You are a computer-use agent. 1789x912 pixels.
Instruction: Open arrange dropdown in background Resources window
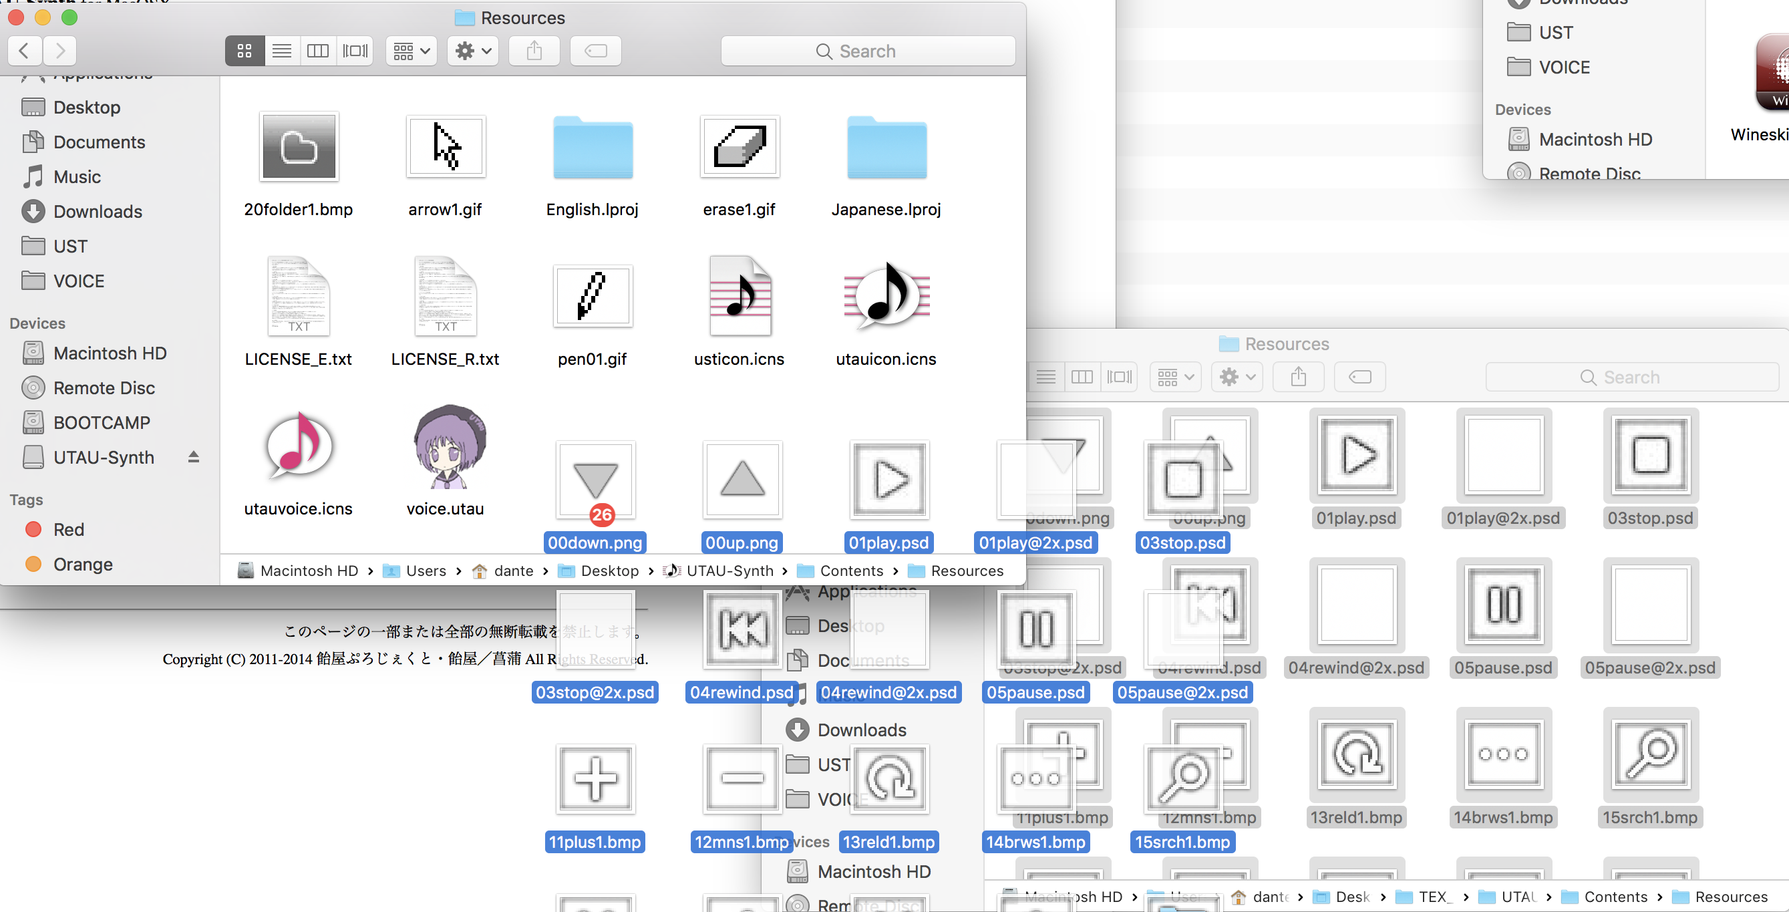click(1175, 377)
